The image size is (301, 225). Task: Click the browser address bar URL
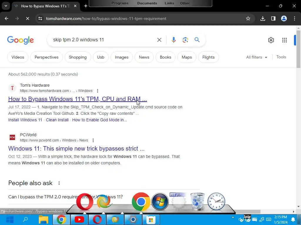[106, 18]
